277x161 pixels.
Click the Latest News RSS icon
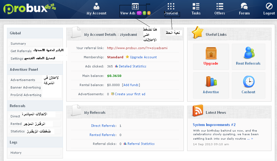pos(198,110)
